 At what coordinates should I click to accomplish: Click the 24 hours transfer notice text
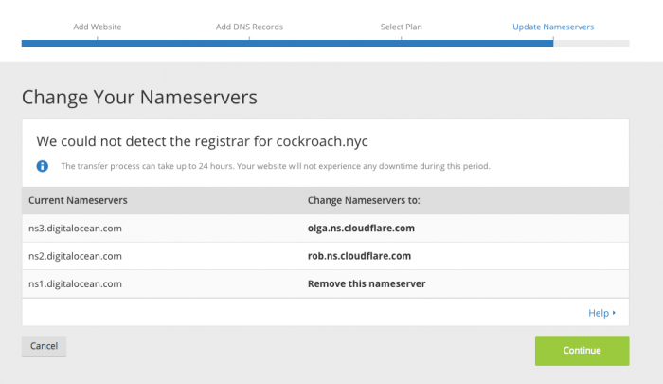(x=276, y=166)
